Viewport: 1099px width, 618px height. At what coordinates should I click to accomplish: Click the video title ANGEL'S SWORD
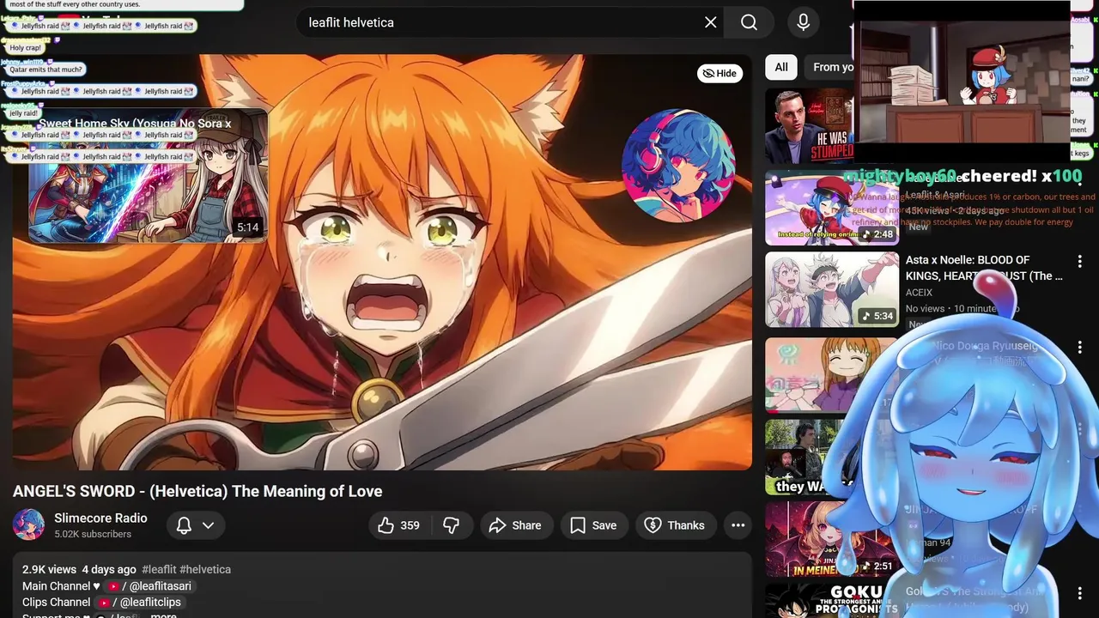click(x=197, y=491)
